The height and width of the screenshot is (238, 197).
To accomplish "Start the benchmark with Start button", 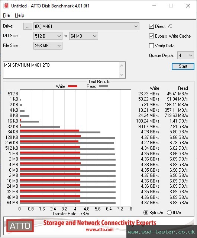I will point(183,66).
